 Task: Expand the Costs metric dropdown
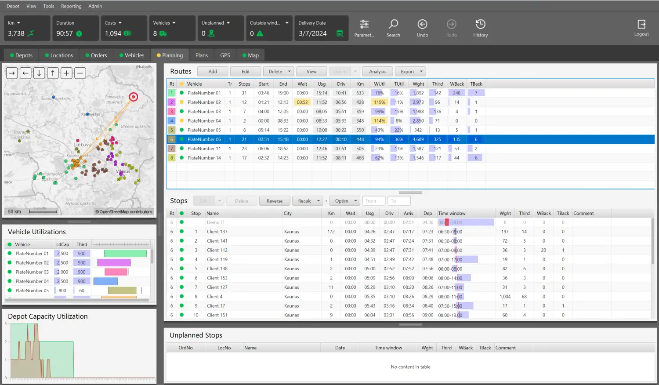pyautogui.click(x=120, y=23)
